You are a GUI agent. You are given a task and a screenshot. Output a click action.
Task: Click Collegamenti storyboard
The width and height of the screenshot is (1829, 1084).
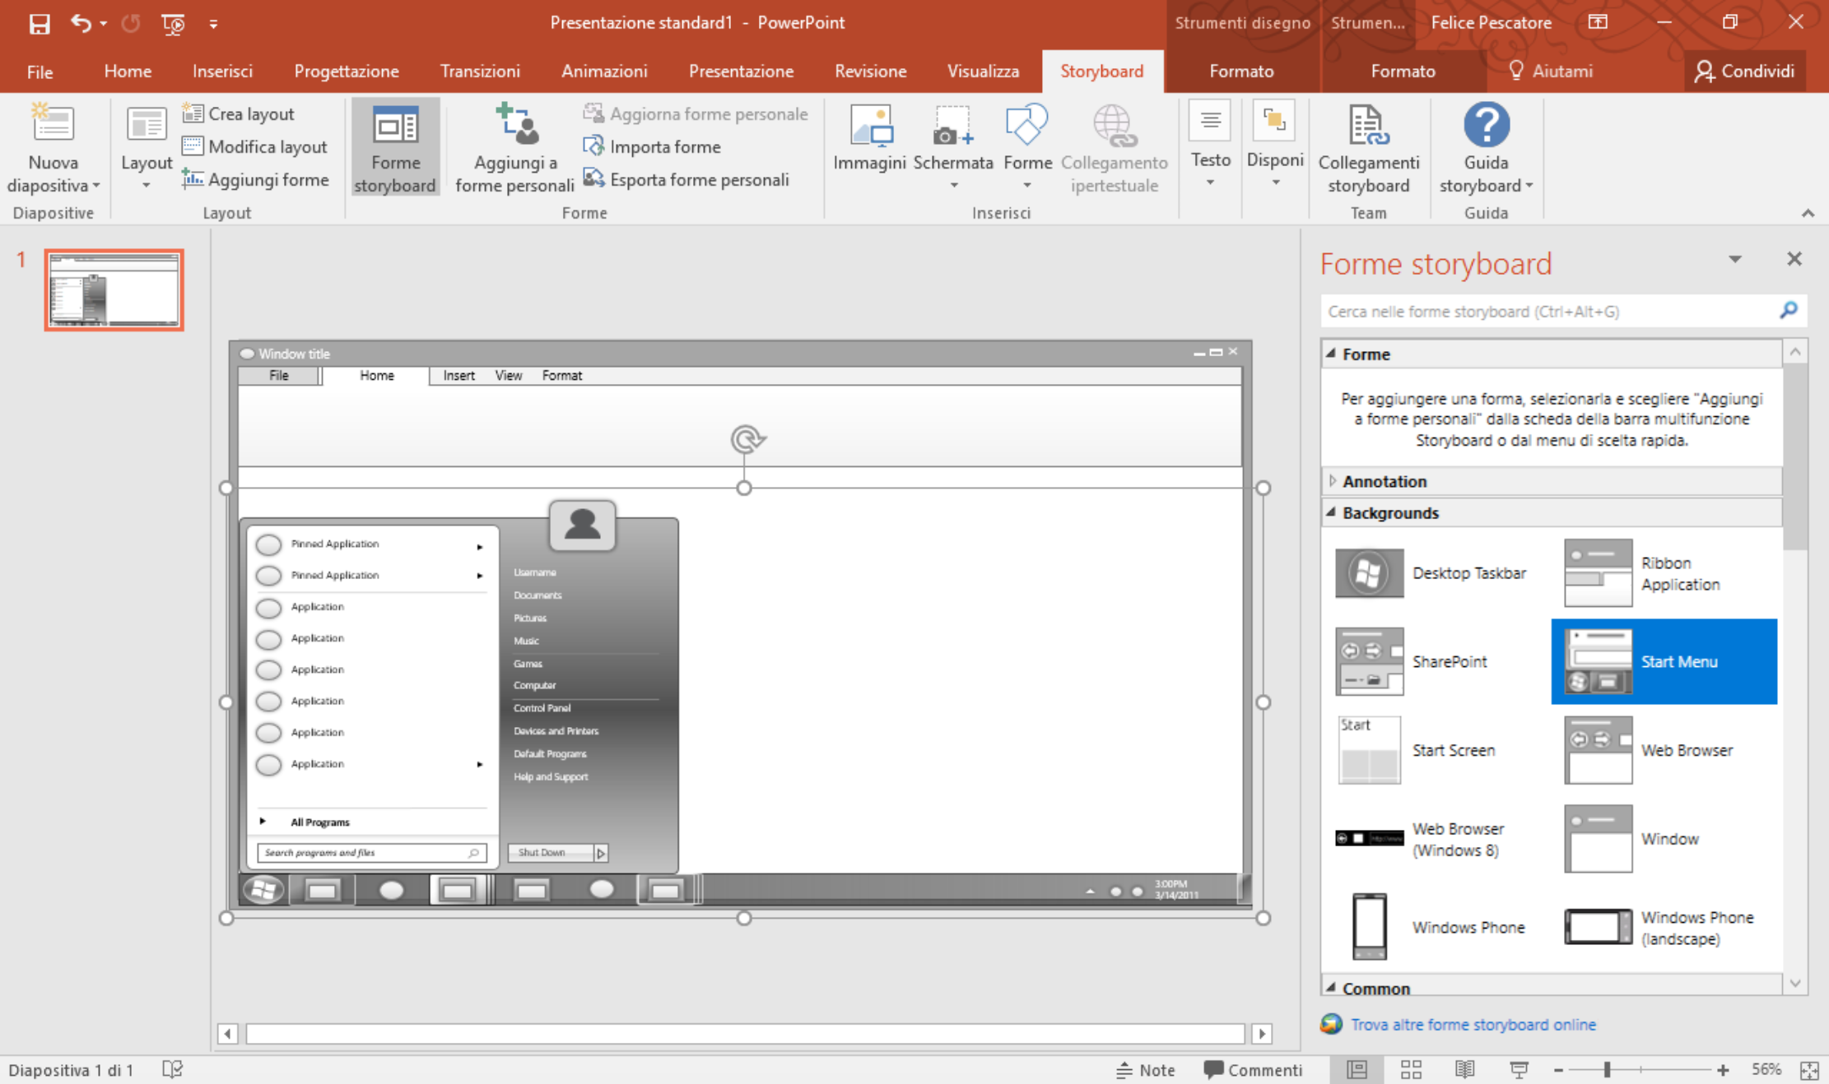1368,148
